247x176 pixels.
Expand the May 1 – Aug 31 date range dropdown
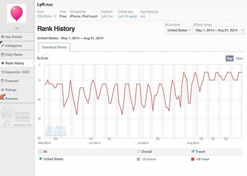coord(219,30)
